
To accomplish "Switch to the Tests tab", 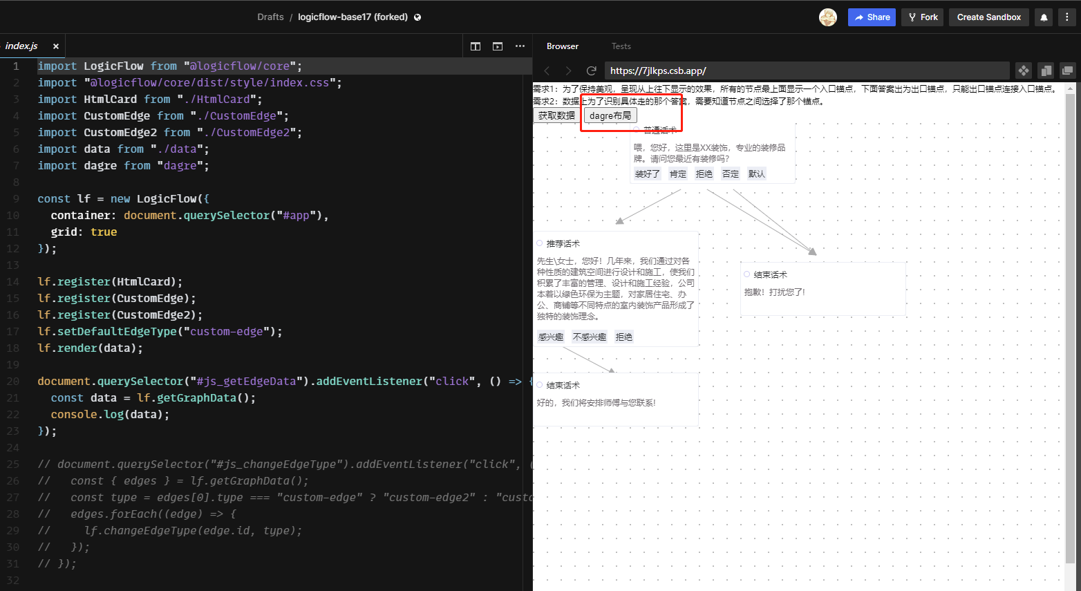I will coord(621,46).
